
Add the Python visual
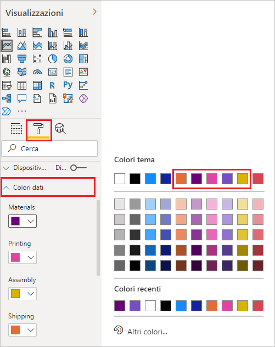tap(68, 85)
